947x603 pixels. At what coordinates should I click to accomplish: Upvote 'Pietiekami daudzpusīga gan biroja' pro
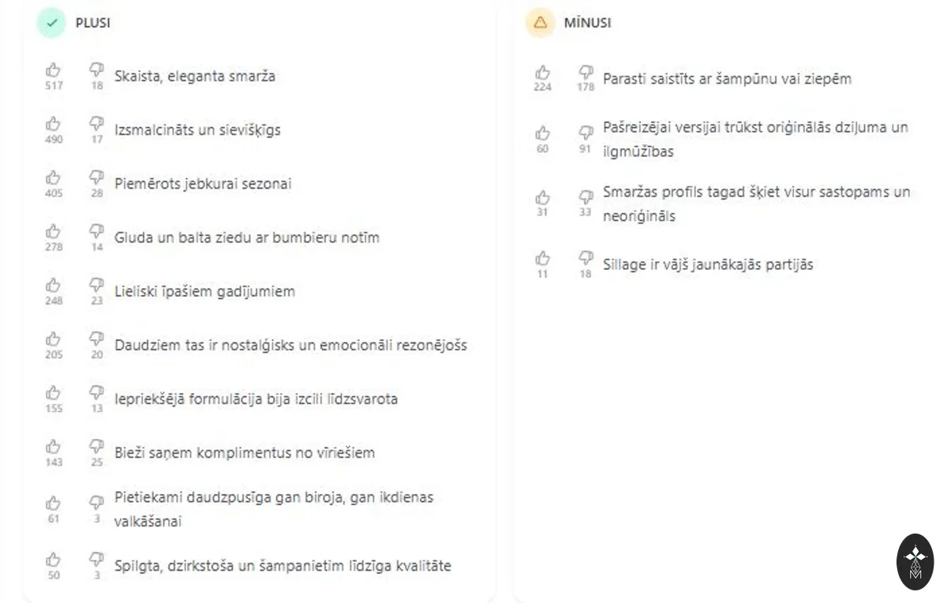(x=54, y=503)
